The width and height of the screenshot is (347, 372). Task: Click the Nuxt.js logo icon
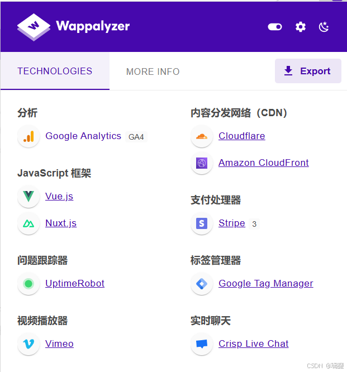28,223
